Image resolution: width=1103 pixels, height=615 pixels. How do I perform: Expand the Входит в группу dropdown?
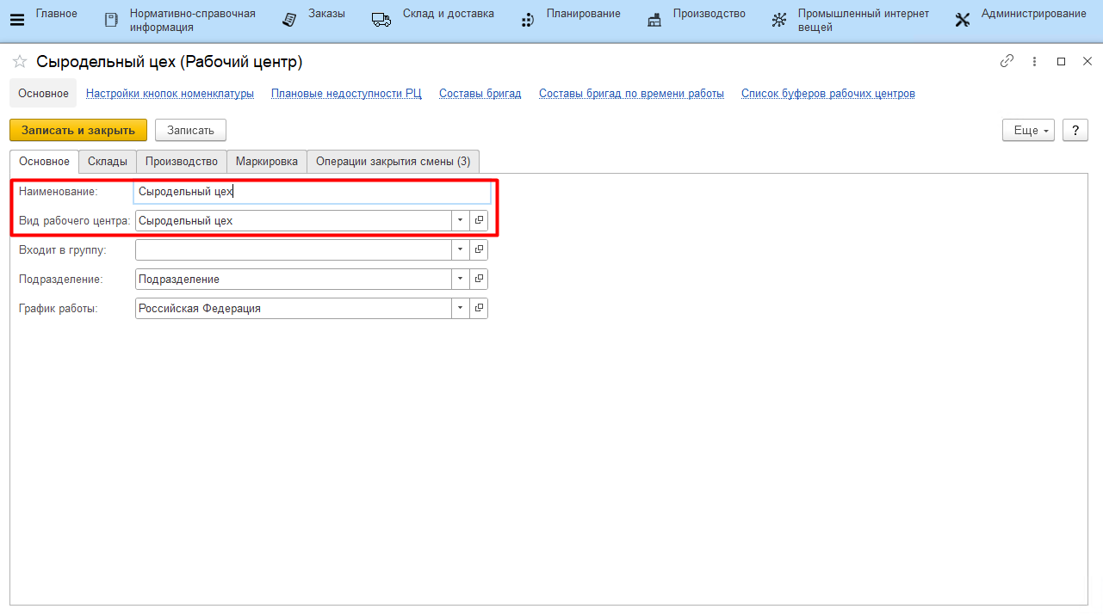[460, 250]
